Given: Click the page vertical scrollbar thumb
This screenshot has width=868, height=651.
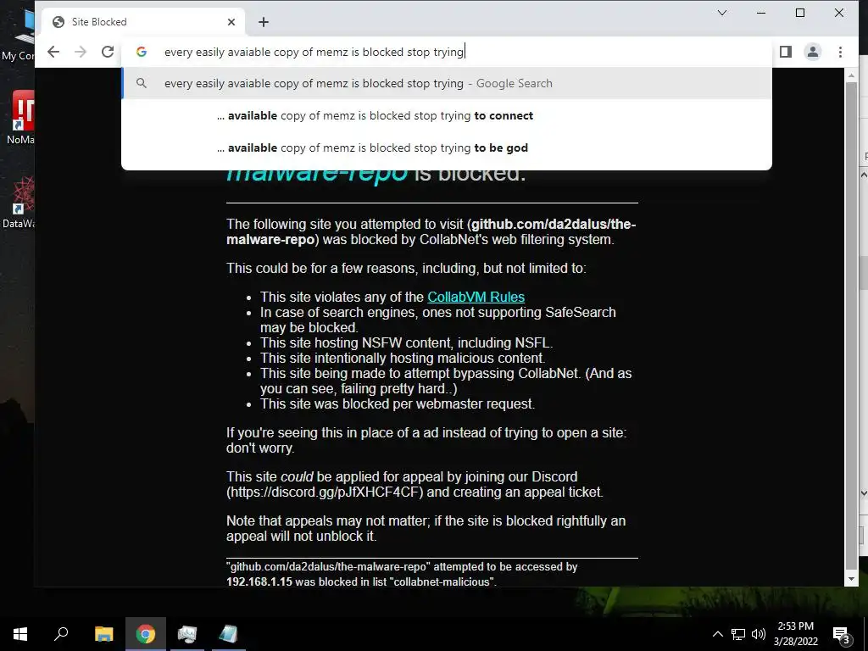Looking at the screenshot, I should (851, 325).
